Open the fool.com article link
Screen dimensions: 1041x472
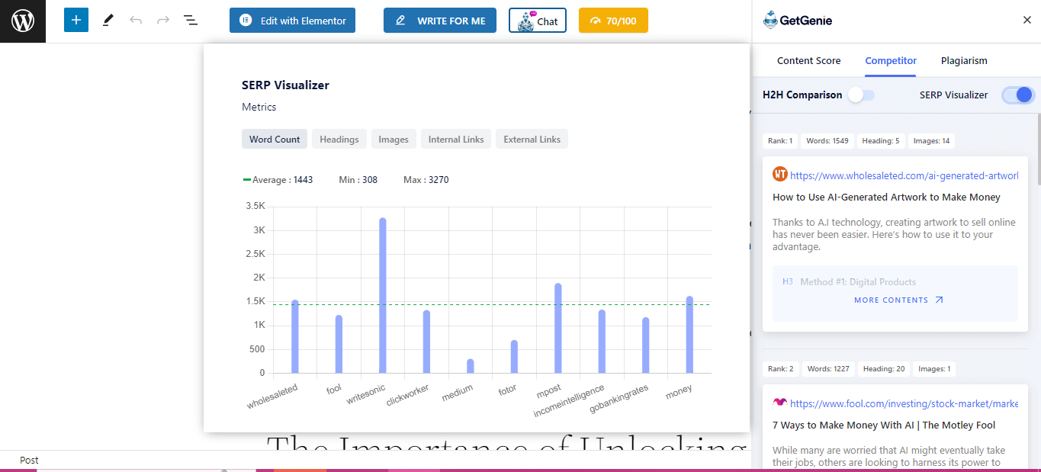[x=904, y=403]
